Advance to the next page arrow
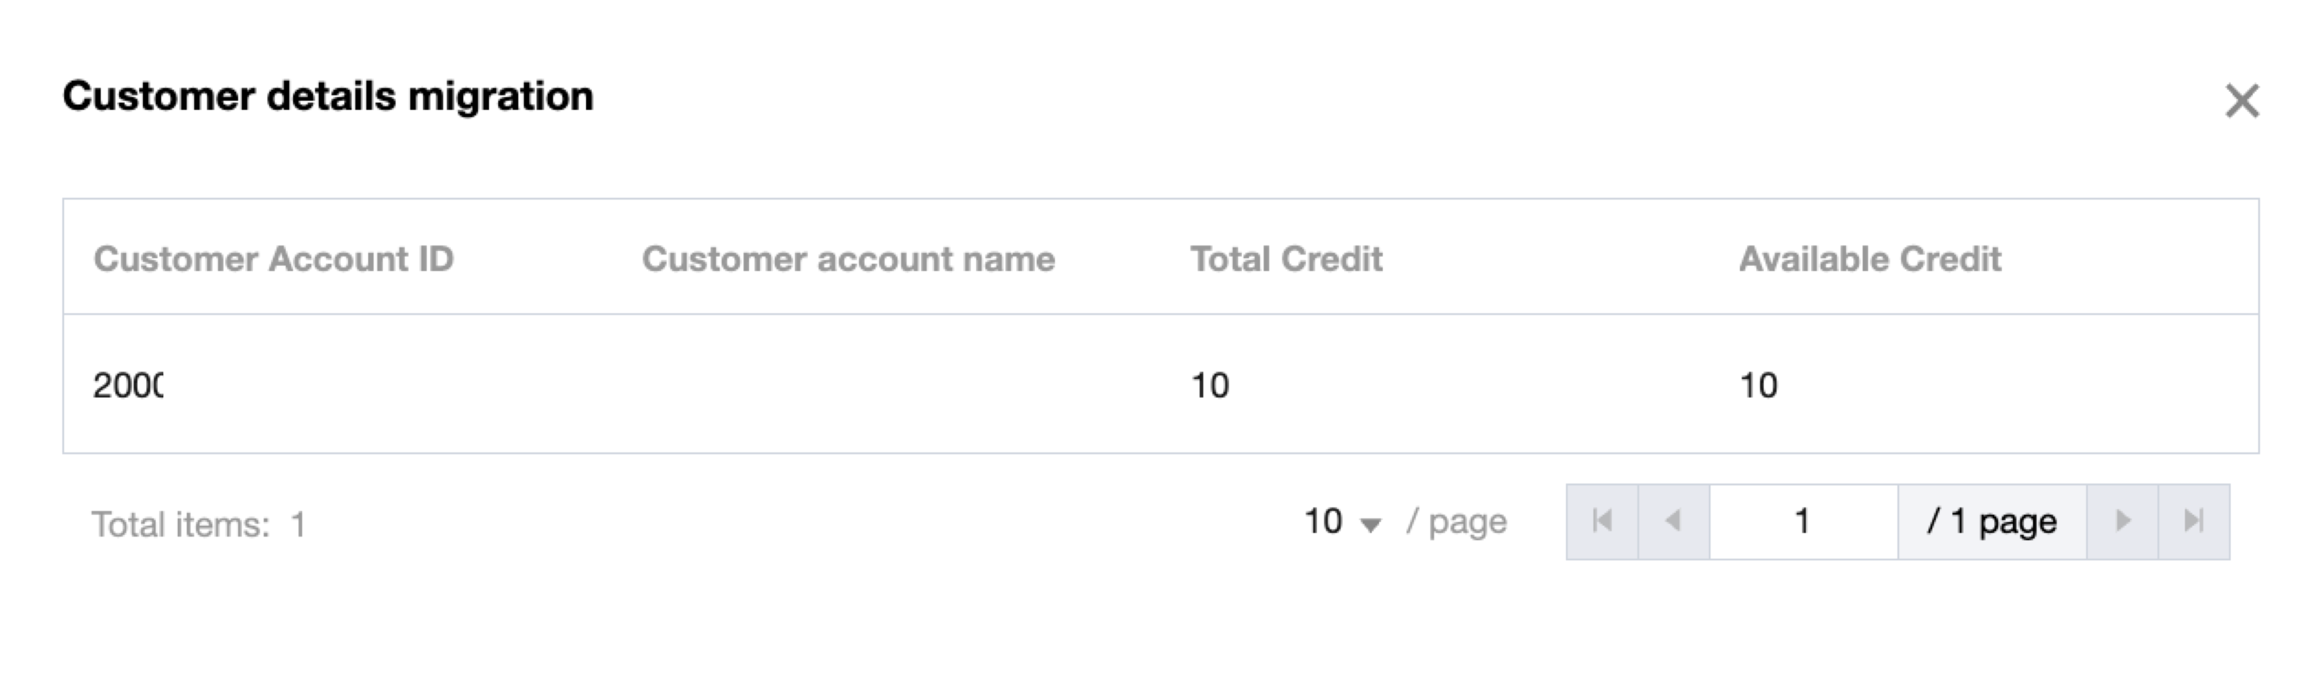The width and height of the screenshot is (2315, 685). (2123, 521)
